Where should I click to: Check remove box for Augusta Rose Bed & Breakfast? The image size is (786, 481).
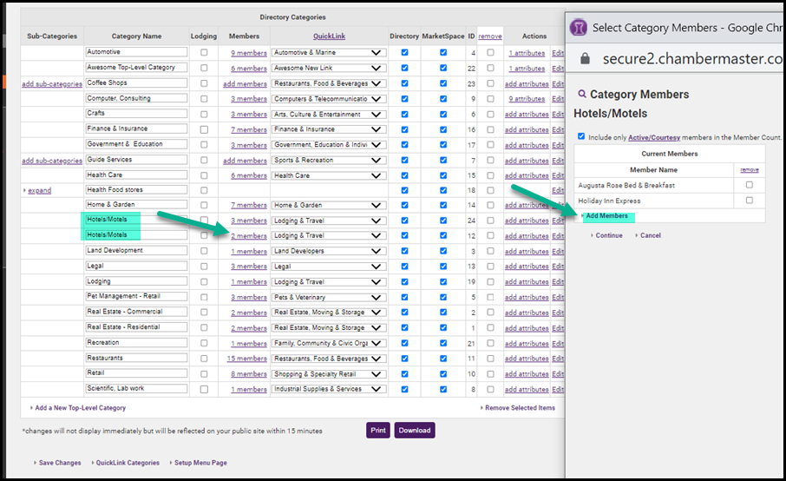pyautogui.click(x=749, y=185)
